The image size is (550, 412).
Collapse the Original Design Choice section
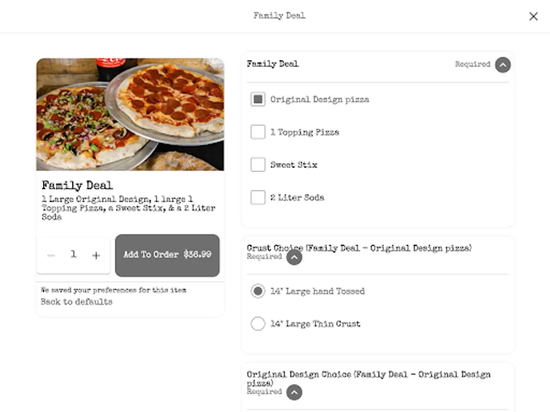click(x=294, y=392)
